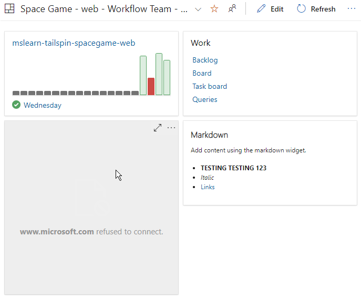Open the team members icon

pyautogui.click(x=232, y=9)
